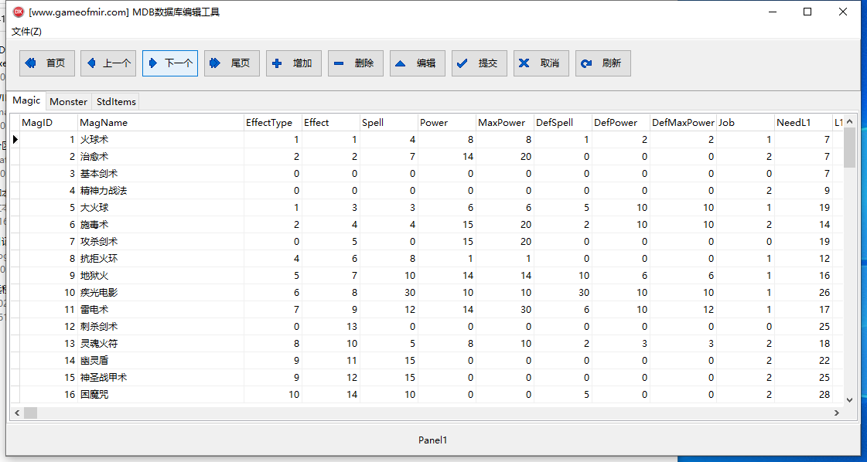
Task: Select the 基本剑术 name cell
Action: (161, 174)
